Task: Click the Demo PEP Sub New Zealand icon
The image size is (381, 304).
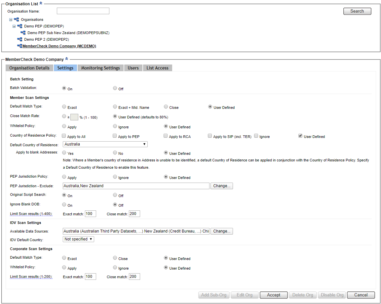Action: (x=23, y=33)
